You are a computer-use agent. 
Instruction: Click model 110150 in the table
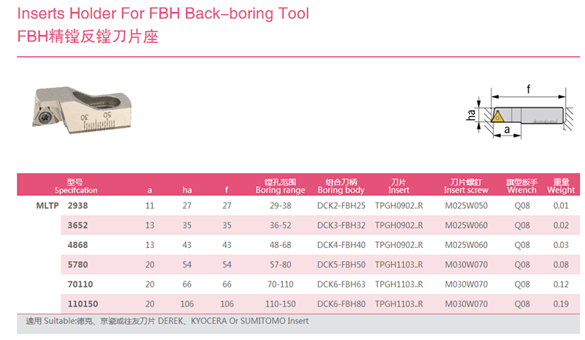click(x=83, y=304)
